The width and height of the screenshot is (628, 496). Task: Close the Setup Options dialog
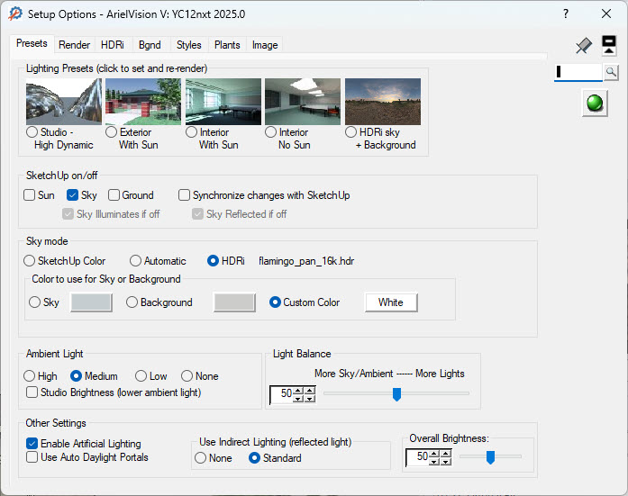[x=606, y=14]
